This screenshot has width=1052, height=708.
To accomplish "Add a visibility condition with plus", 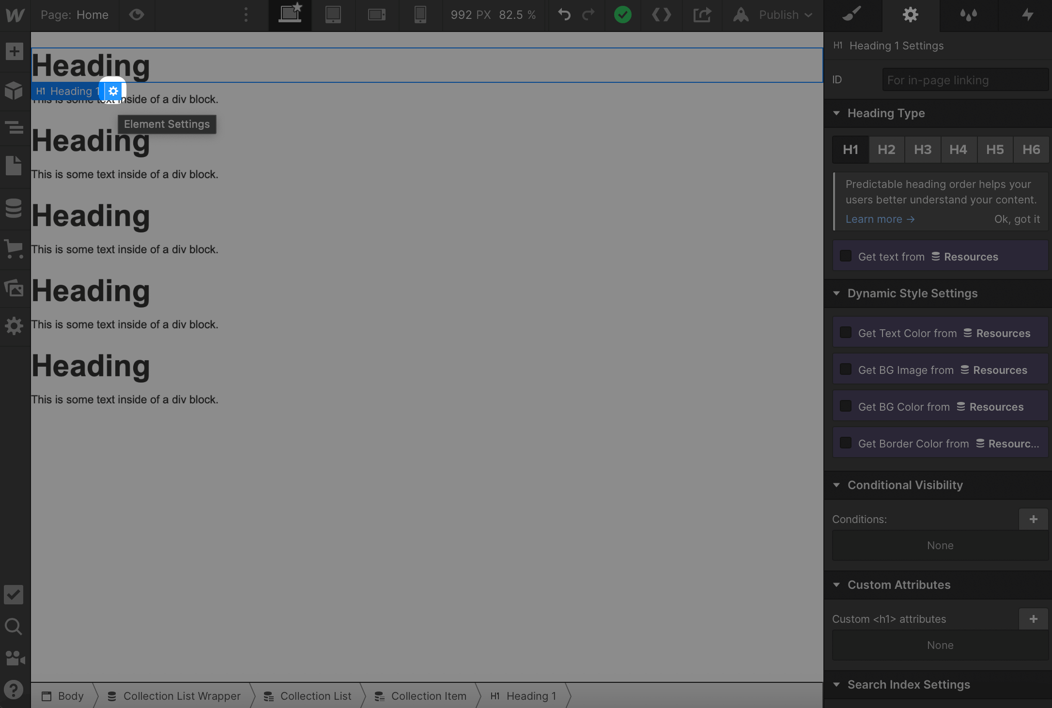I will [1034, 519].
